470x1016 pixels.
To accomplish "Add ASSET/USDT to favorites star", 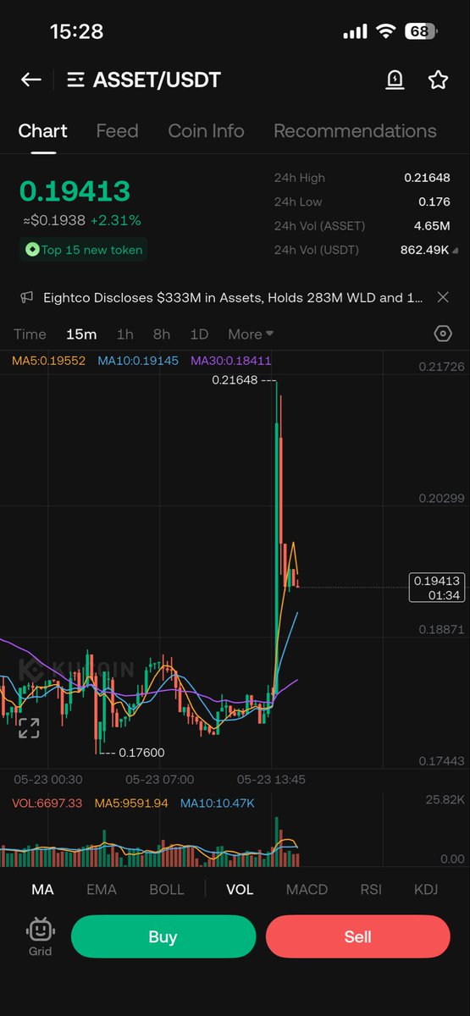I will [438, 80].
